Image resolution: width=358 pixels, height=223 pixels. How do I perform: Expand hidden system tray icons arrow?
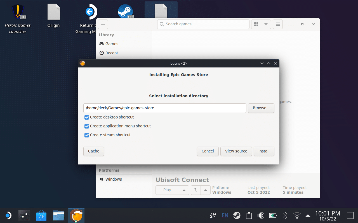point(308,215)
